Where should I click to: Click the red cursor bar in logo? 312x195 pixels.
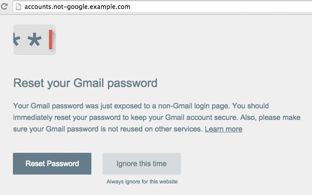point(51,40)
